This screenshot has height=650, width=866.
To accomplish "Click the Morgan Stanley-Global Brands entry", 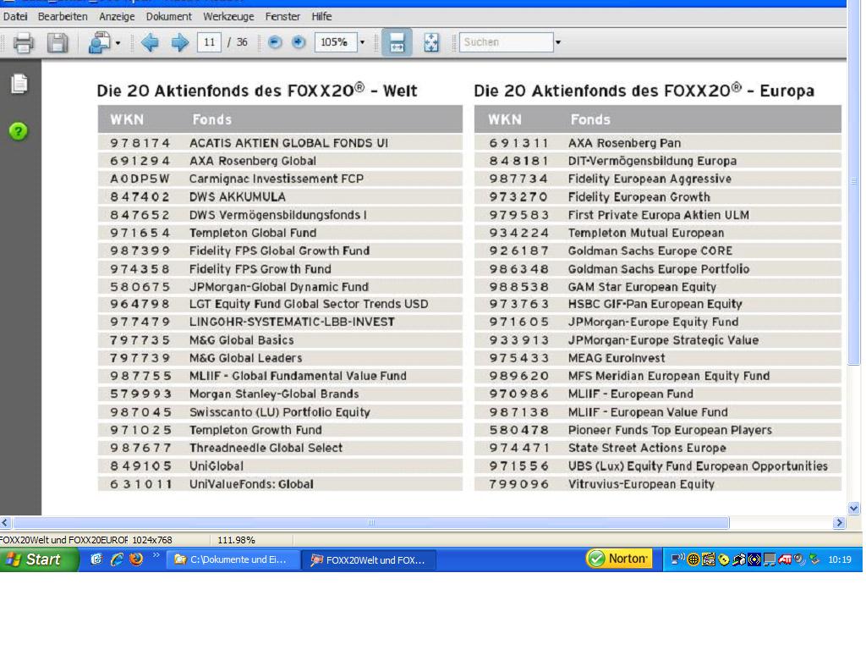I will point(274,394).
